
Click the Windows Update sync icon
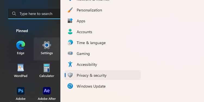[70, 86]
